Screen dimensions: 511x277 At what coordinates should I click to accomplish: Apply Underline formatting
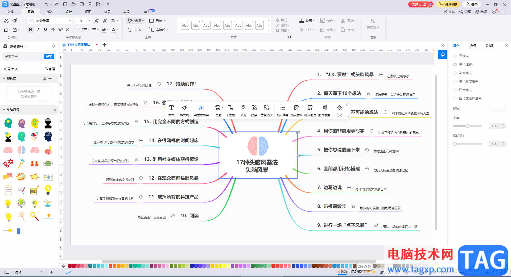point(46,30)
